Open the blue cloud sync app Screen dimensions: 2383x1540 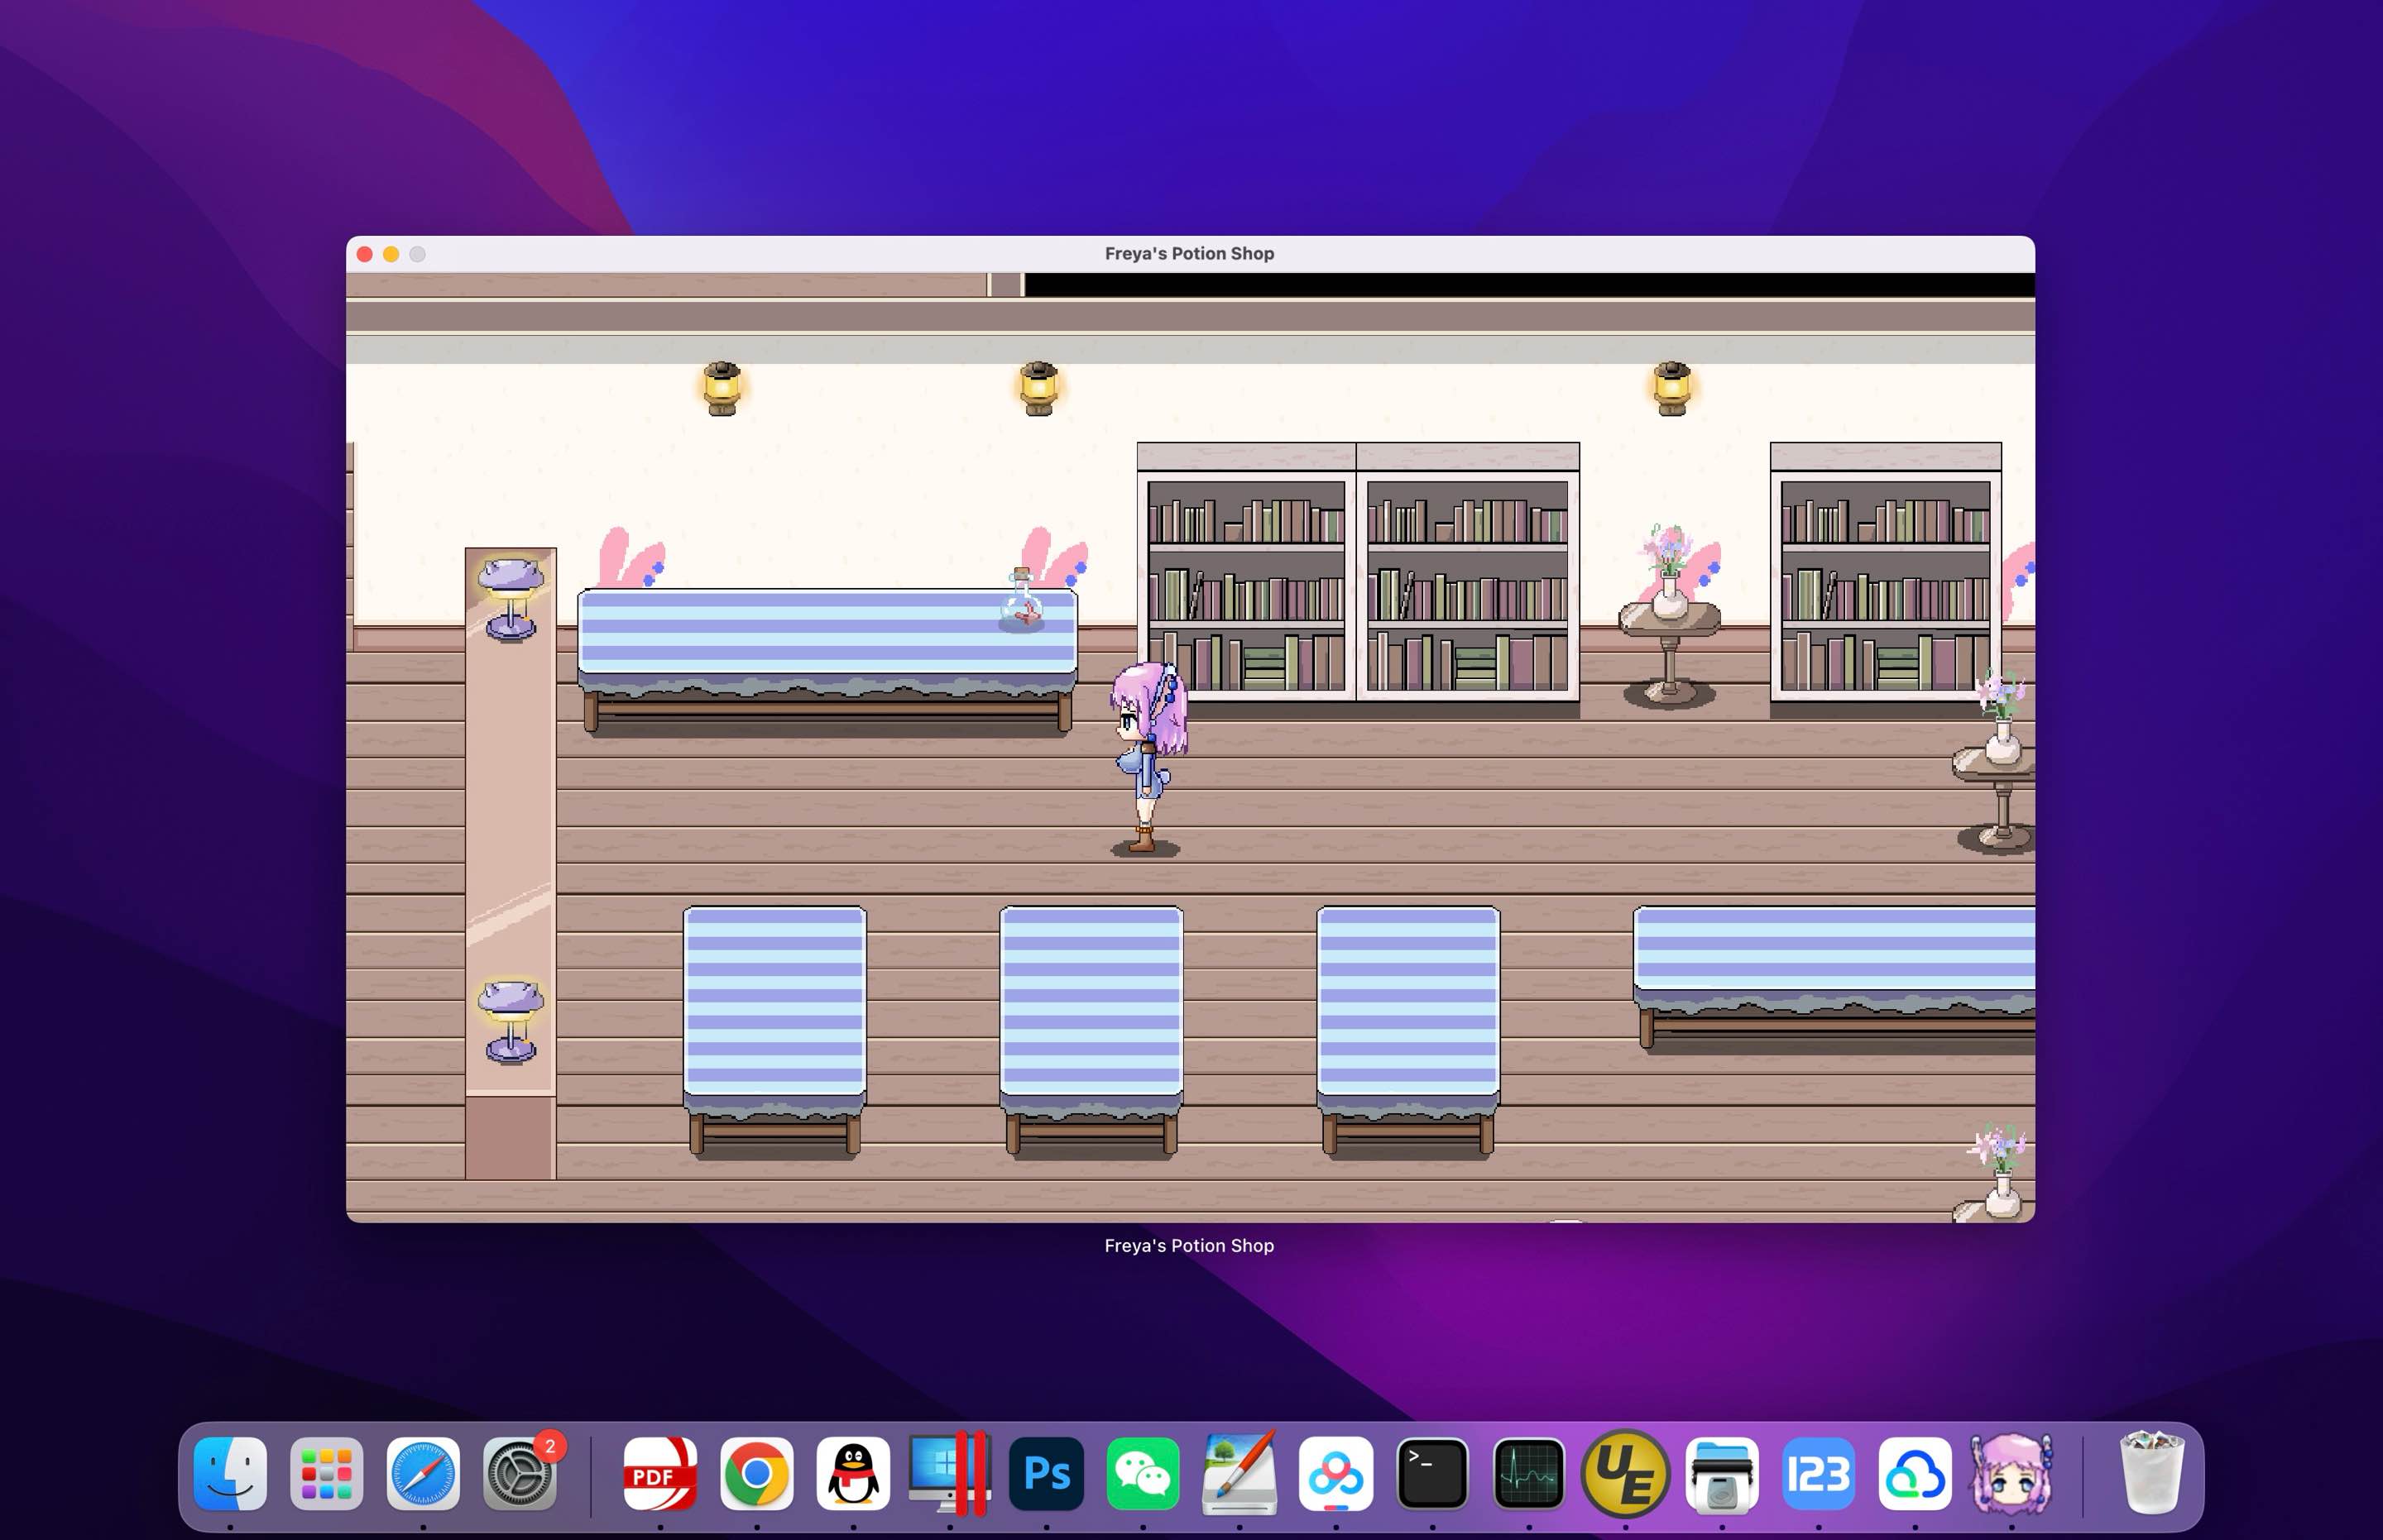click(1915, 1473)
